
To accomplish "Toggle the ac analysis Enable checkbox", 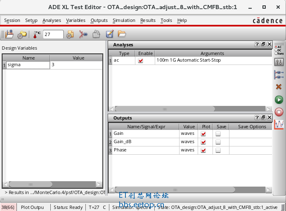I will pos(140,60).
